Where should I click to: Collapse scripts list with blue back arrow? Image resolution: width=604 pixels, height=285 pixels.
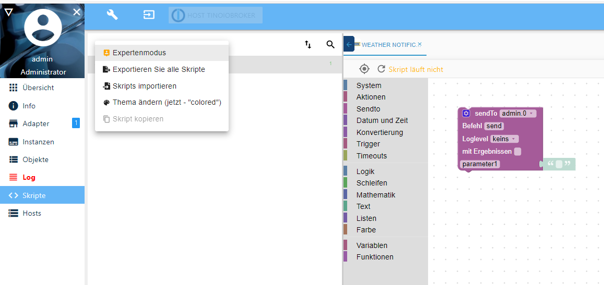349,45
